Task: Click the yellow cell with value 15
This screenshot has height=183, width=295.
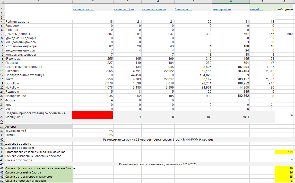Action: coord(284,177)
